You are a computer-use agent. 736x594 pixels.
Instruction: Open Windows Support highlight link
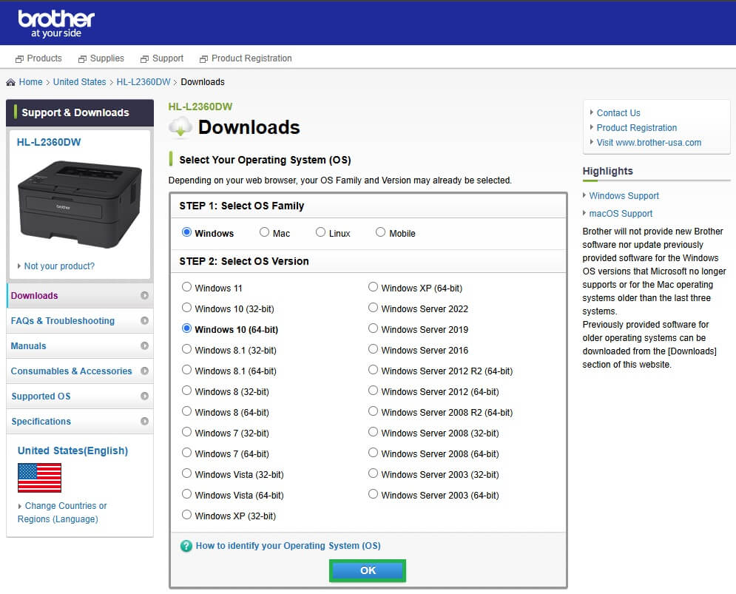(624, 195)
